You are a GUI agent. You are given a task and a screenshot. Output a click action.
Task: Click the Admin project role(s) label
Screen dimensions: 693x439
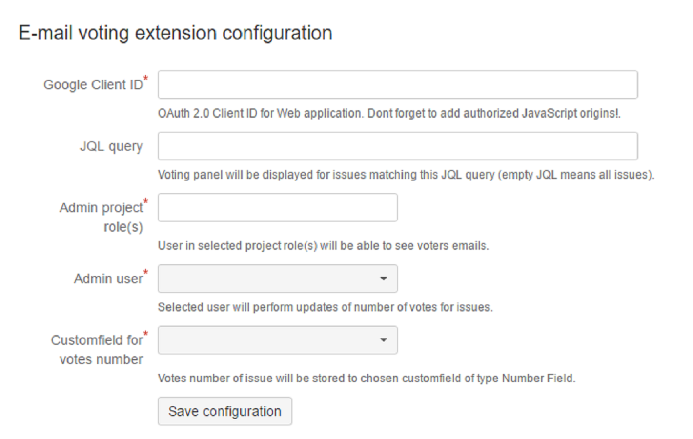(x=101, y=217)
